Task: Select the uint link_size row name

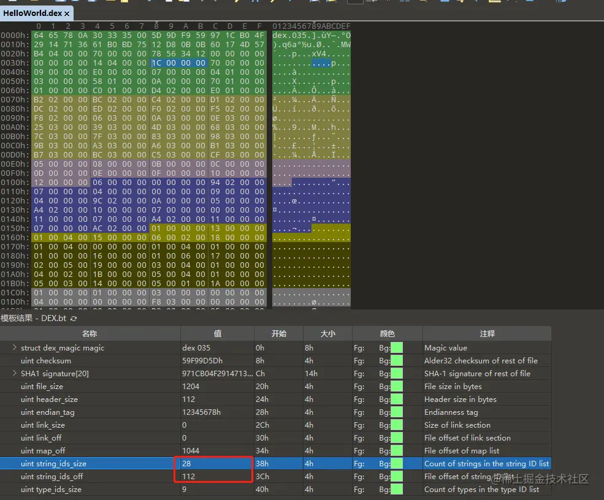Action: tap(43, 425)
